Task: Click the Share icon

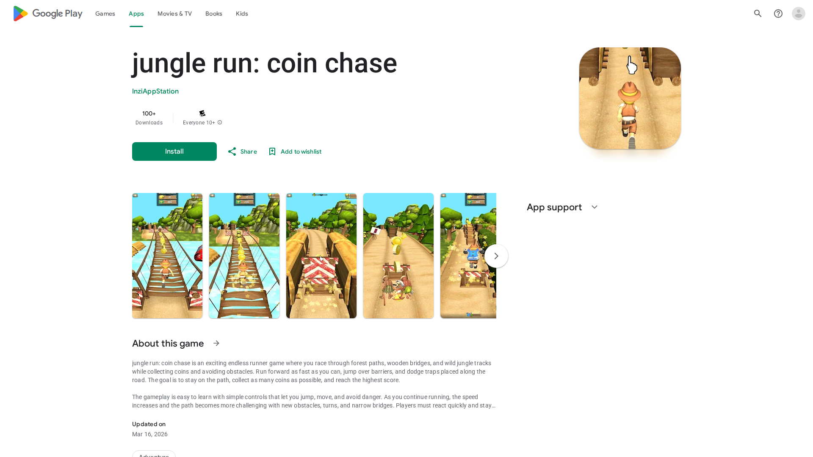Action: pos(232,151)
